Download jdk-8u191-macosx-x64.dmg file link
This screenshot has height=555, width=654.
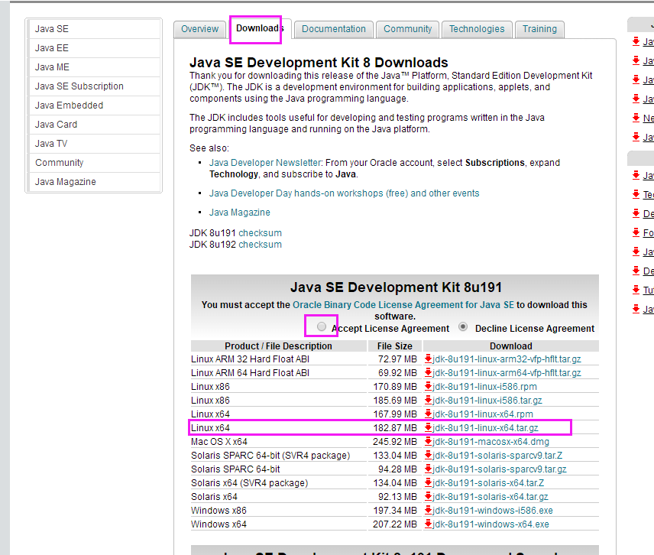pyautogui.click(x=491, y=442)
